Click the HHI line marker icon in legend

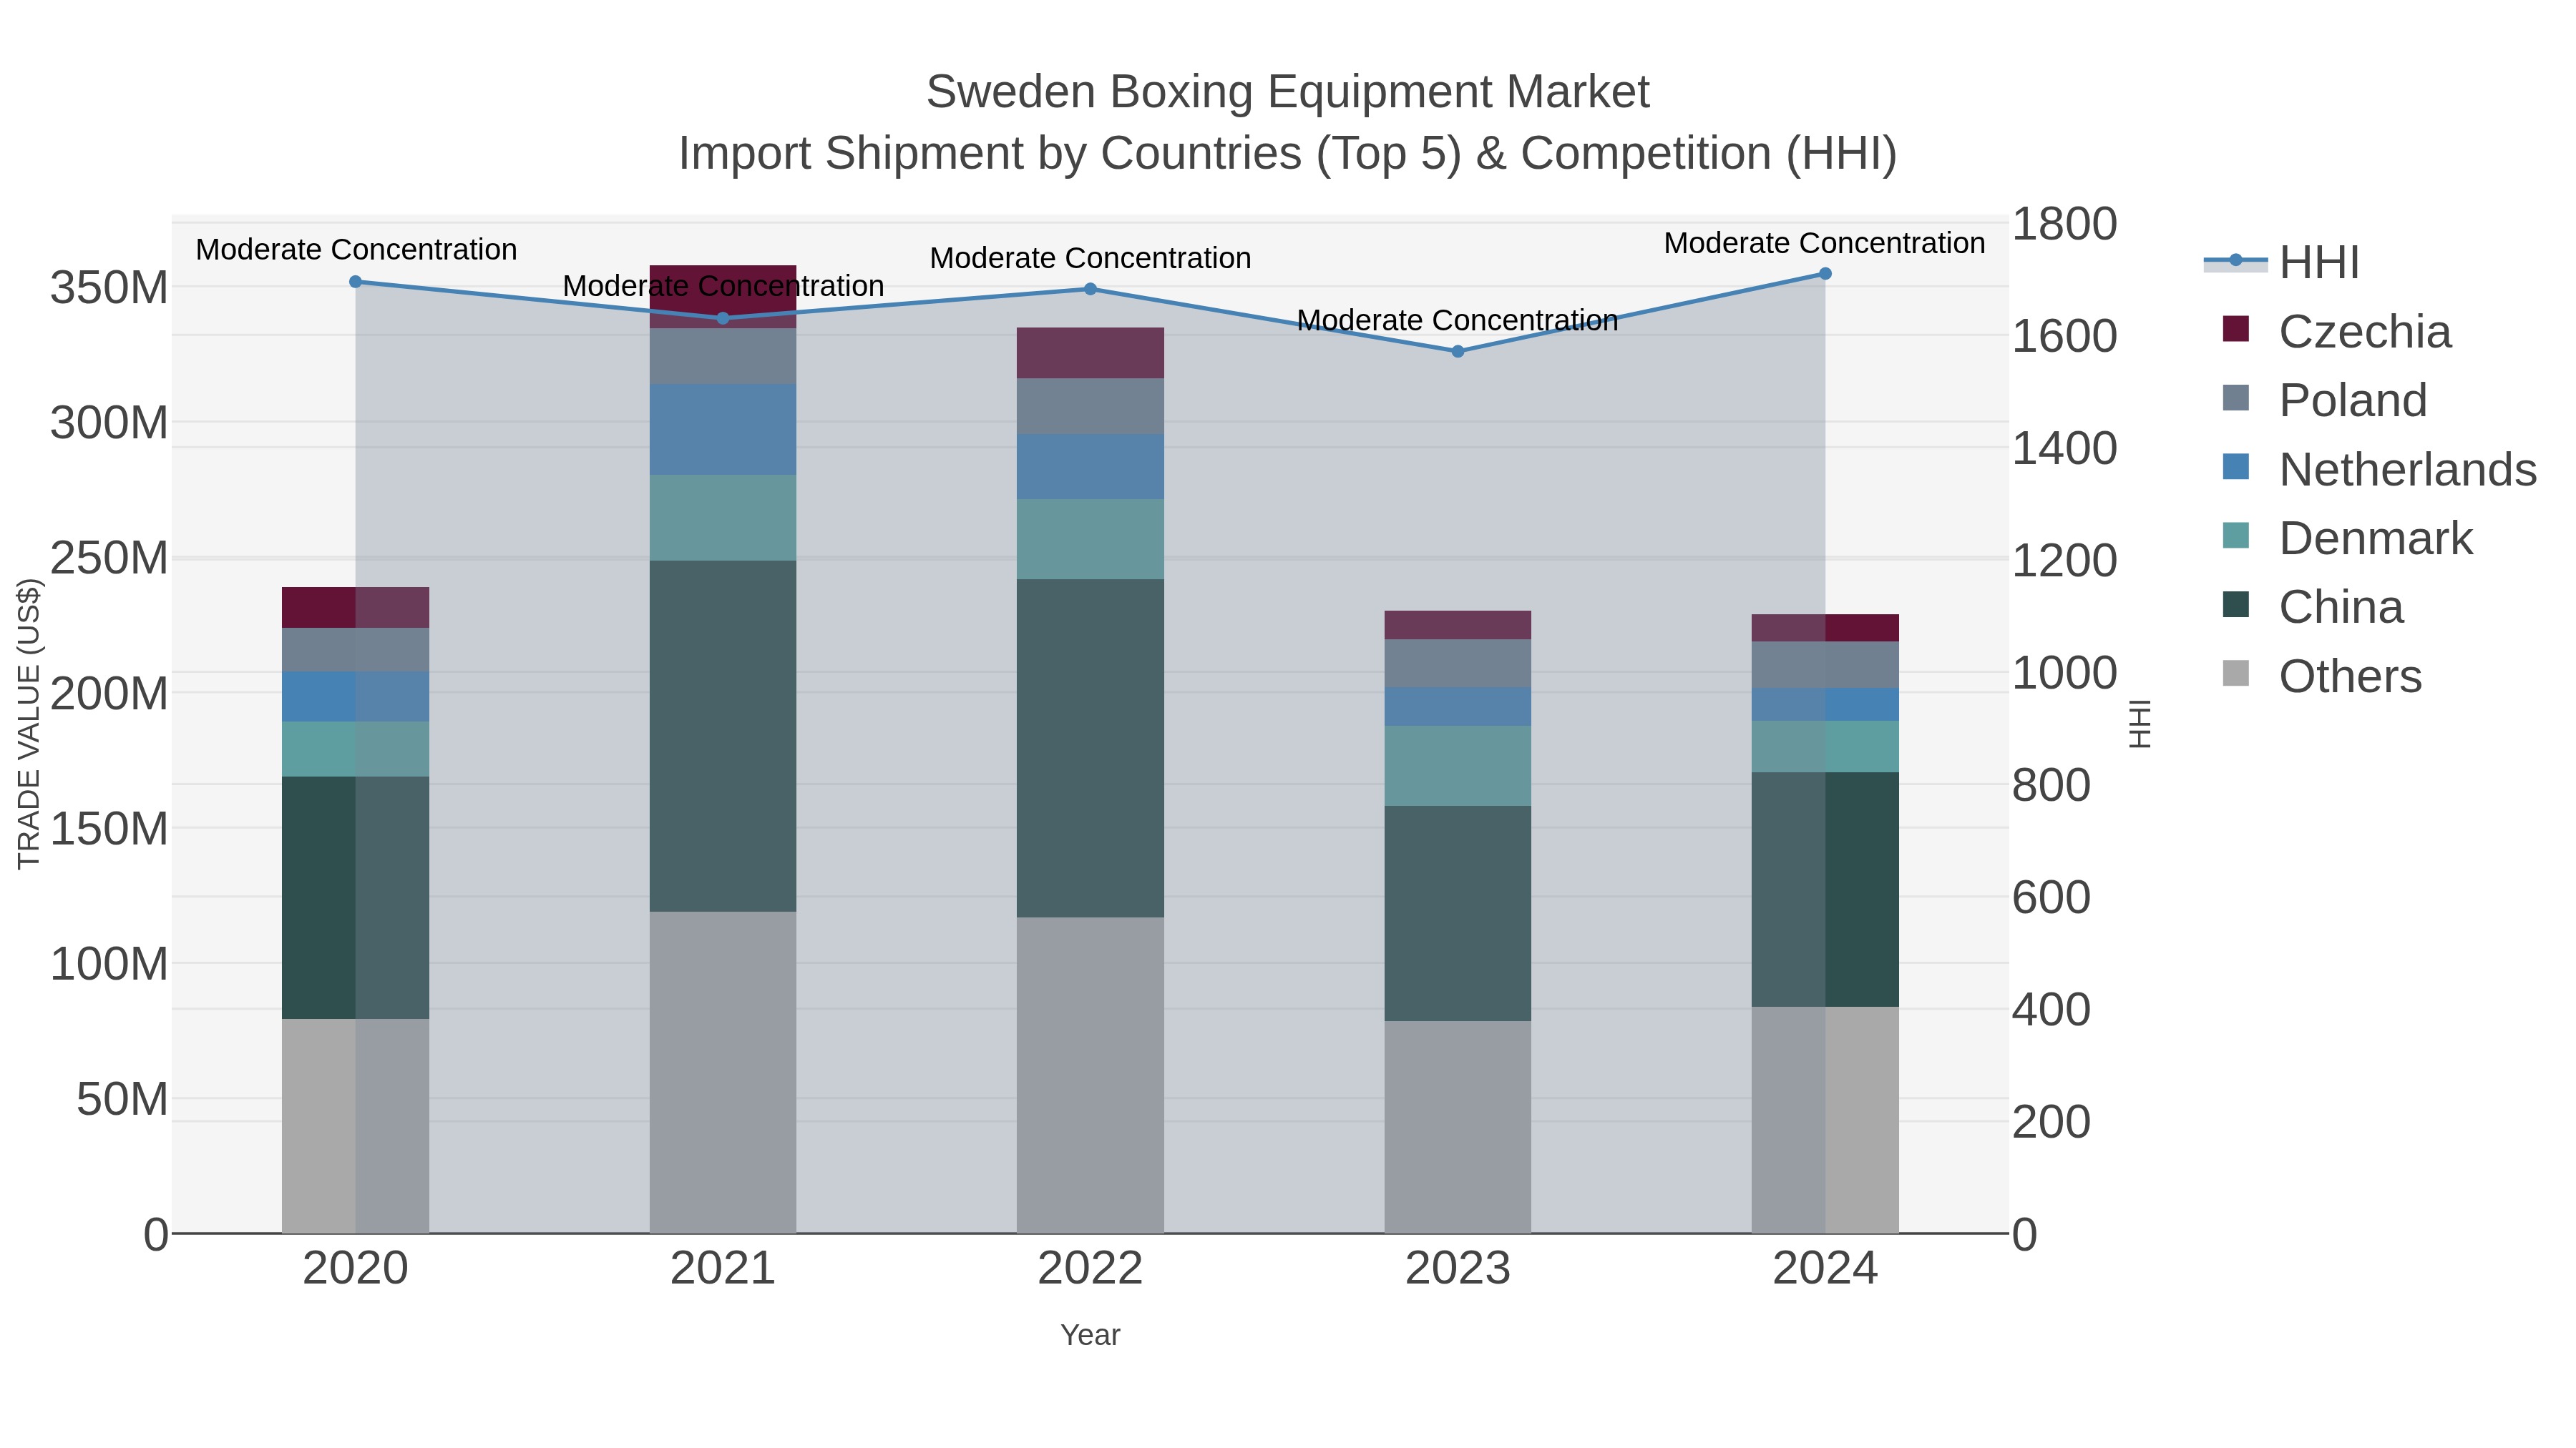[x=2236, y=261]
